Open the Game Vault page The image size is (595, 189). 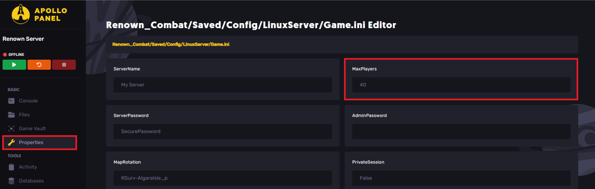(32, 129)
